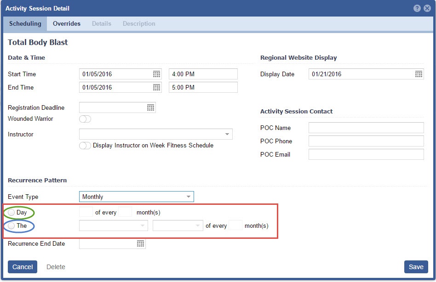Viewport: 436px width, 282px height.
Task: Close the Activity Session Detail dialog
Action: (427, 8)
